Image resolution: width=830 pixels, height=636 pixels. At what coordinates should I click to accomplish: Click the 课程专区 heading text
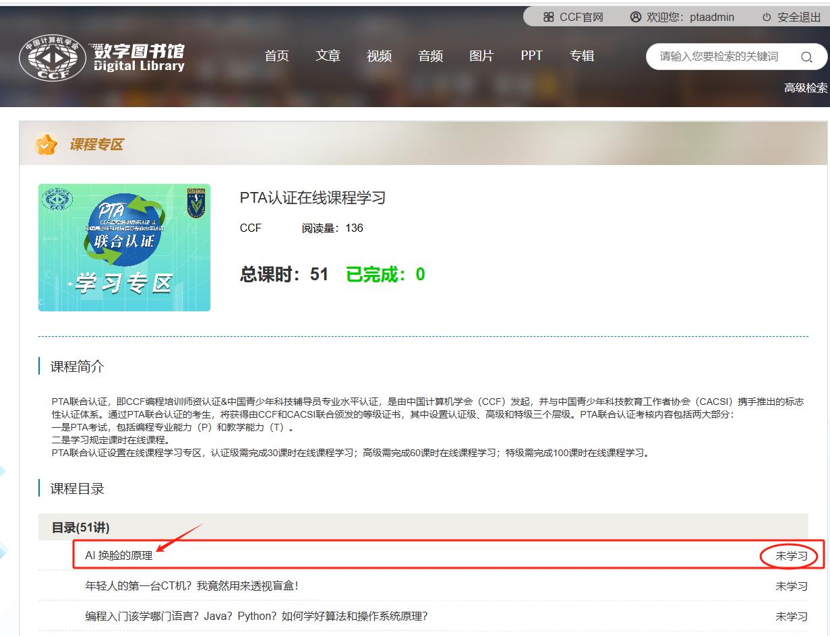click(96, 144)
